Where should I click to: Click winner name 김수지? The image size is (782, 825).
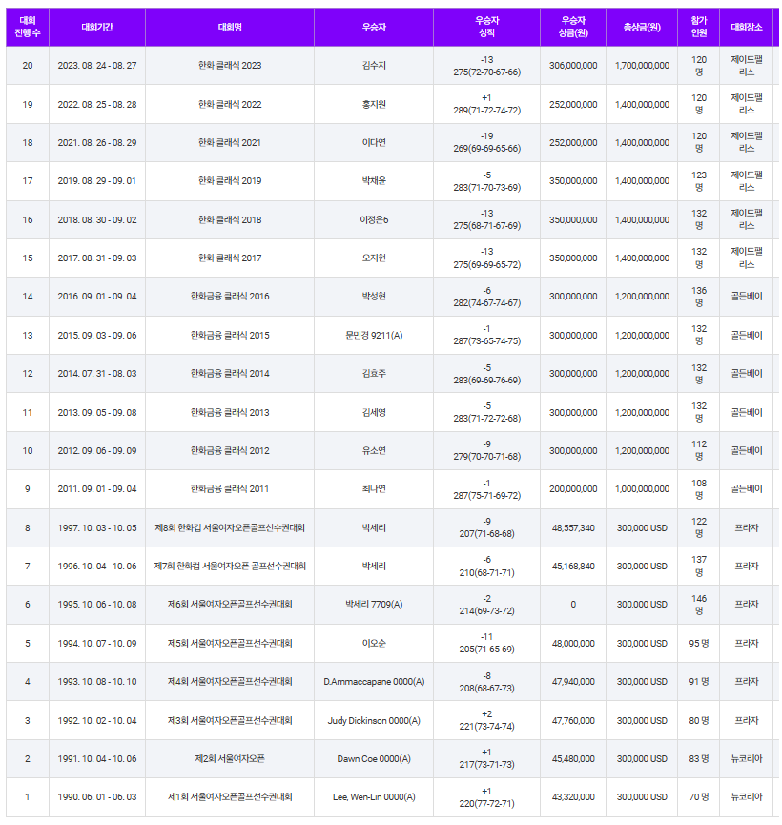374,66
